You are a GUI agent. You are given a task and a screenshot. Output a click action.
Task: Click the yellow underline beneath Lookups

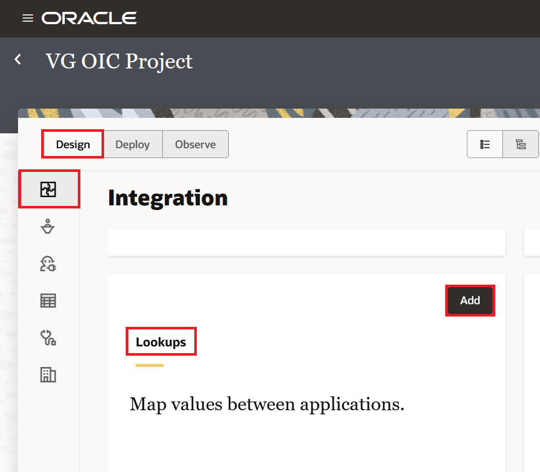point(149,365)
